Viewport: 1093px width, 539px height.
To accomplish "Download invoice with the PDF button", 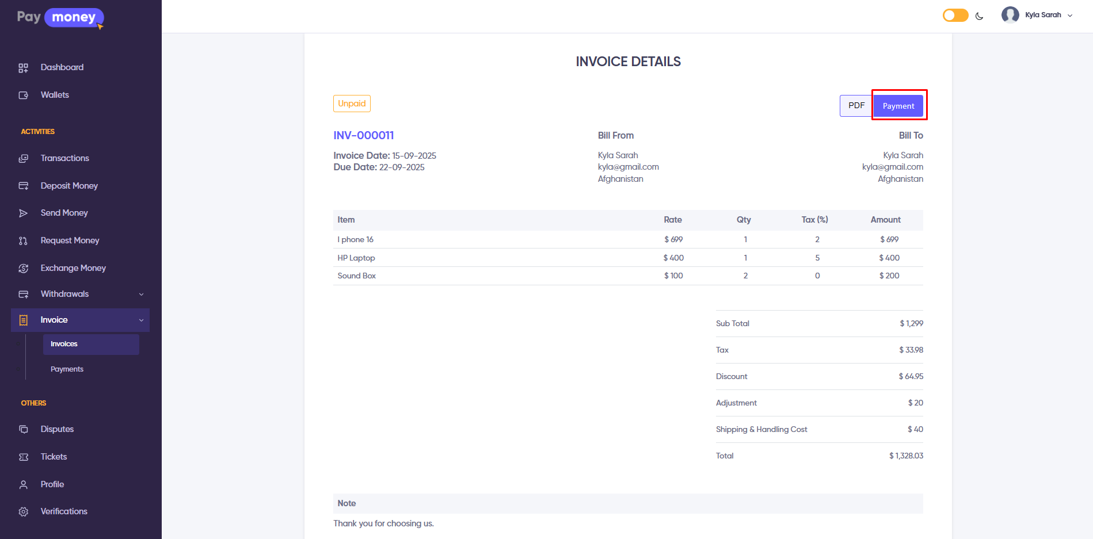I will 856,106.
